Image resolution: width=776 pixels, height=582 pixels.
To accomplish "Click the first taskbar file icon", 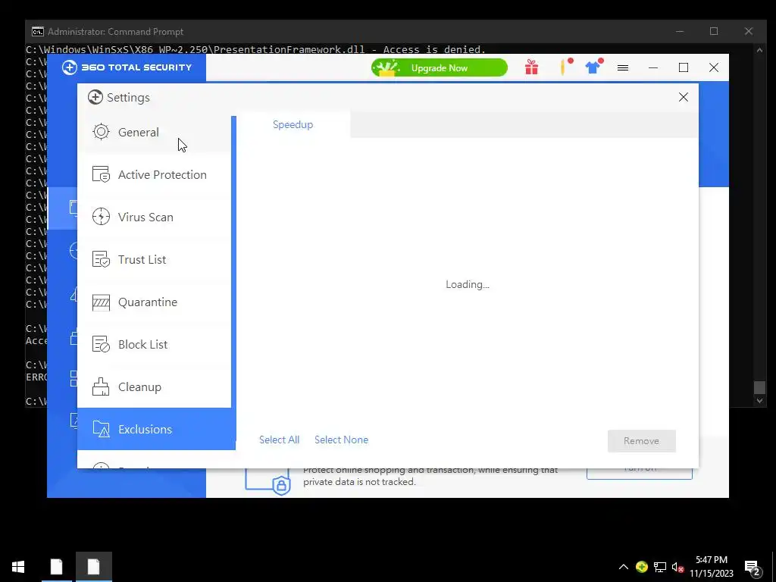I will point(56,567).
